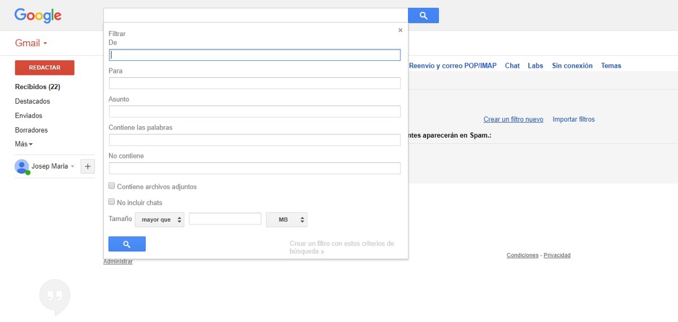Enable Contiene archivos adjuntos checkbox
Image resolution: width=678 pixels, height=322 pixels.
coord(112,186)
